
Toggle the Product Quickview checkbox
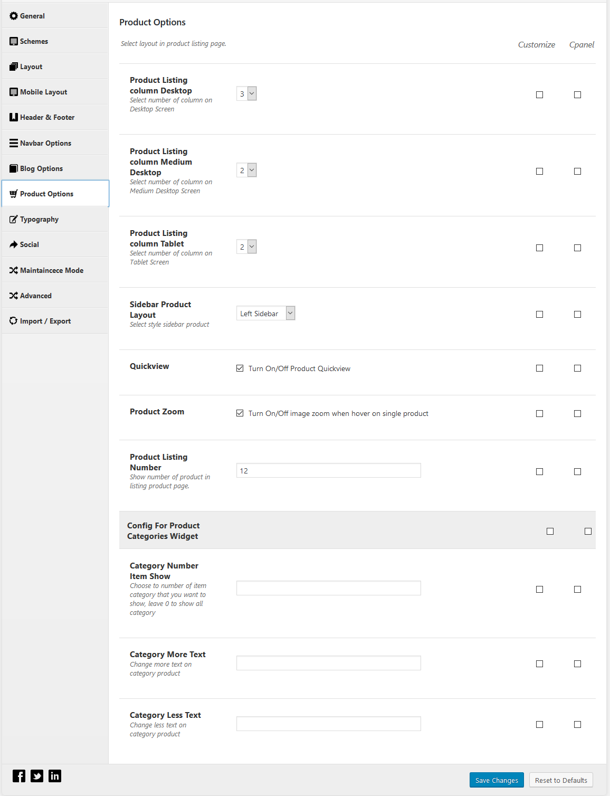pyautogui.click(x=240, y=368)
